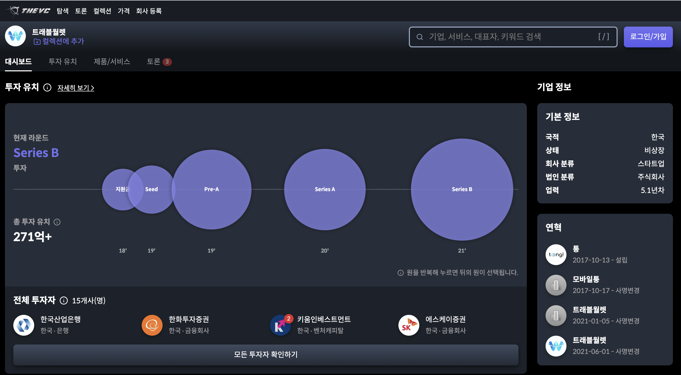Select the Pre-A round circle

(212, 190)
